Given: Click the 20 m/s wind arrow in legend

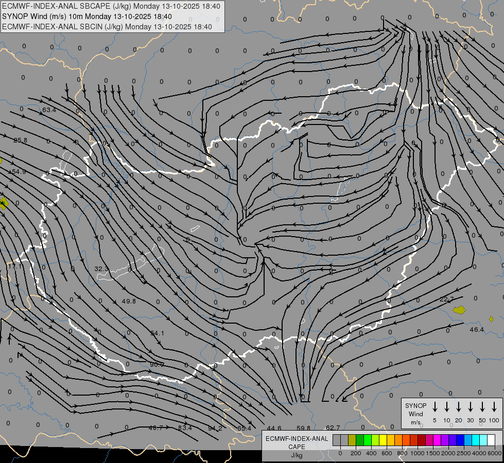Looking at the screenshot, I should click(x=458, y=406).
